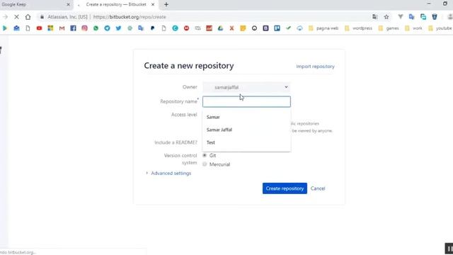
Task: Open Google Keep yellow bookmark icon
Action: [243, 28]
